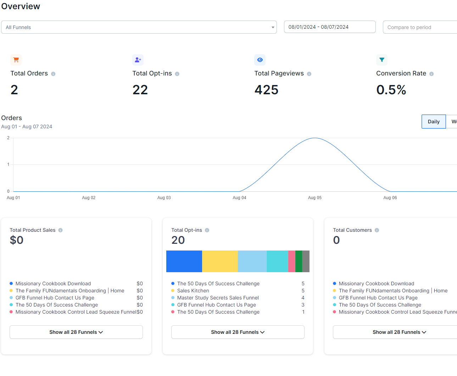457x376 pixels.
Task: Click the yellow segment of opt-ins bar
Action: click(220, 261)
